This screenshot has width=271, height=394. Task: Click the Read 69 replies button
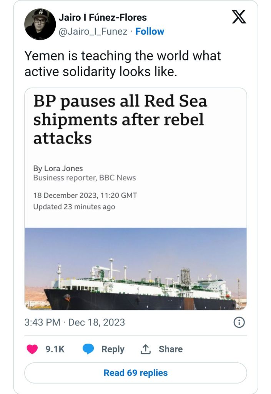[135, 373]
